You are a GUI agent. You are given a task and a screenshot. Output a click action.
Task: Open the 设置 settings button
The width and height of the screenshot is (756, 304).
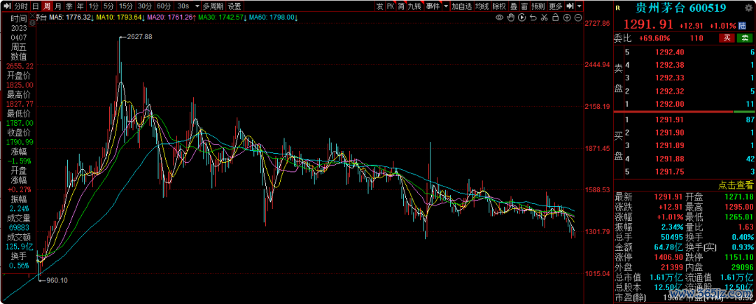pyautogui.click(x=234, y=6)
